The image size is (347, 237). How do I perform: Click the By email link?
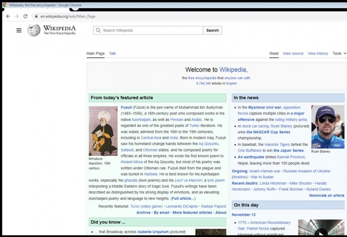point(162,213)
